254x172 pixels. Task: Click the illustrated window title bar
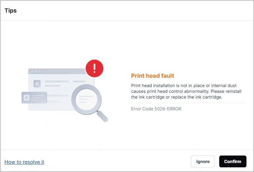click(57, 71)
